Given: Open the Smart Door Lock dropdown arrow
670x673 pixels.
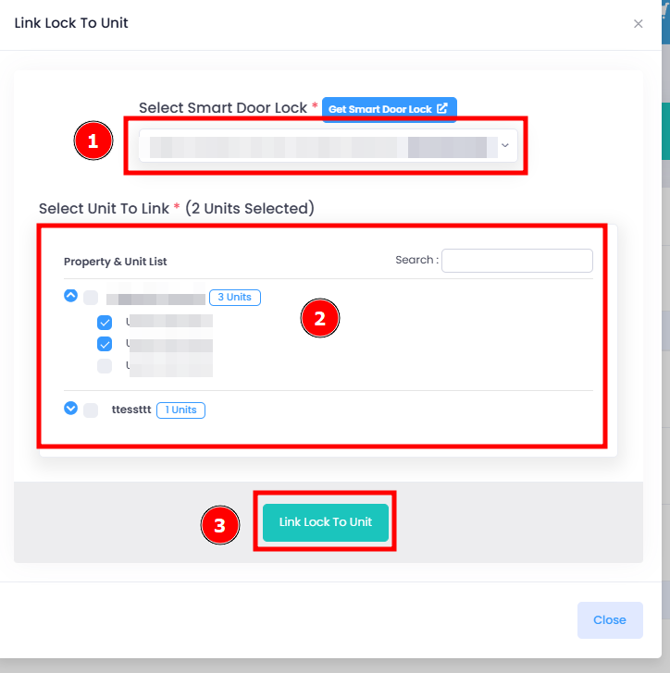Looking at the screenshot, I should [x=505, y=145].
